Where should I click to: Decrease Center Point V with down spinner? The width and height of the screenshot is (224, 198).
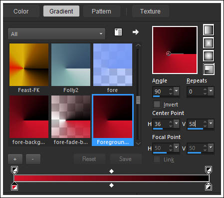(205, 126)
